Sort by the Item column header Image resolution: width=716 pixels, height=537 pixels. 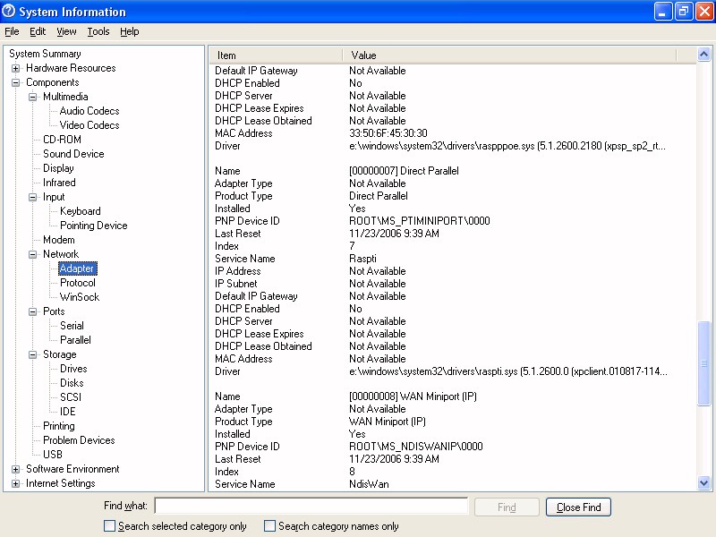tap(276, 55)
